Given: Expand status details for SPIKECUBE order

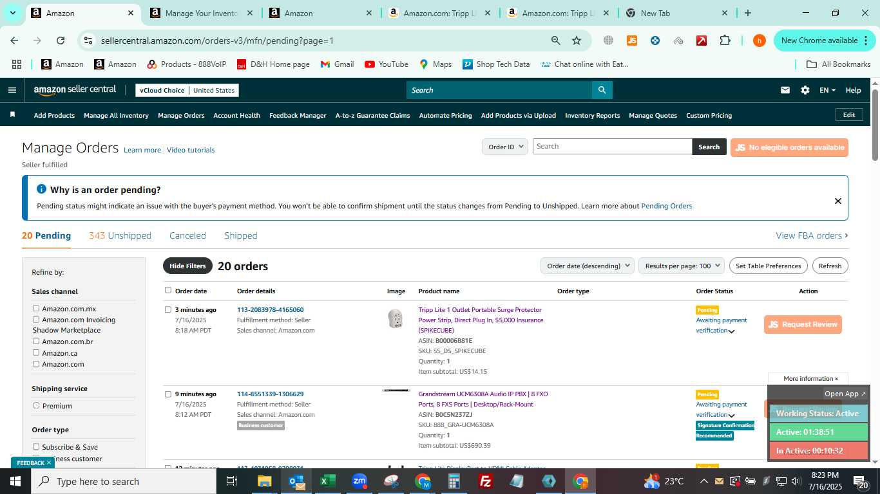Looking at the screenshot, I should pyautogui.click(x=731, y=331).
